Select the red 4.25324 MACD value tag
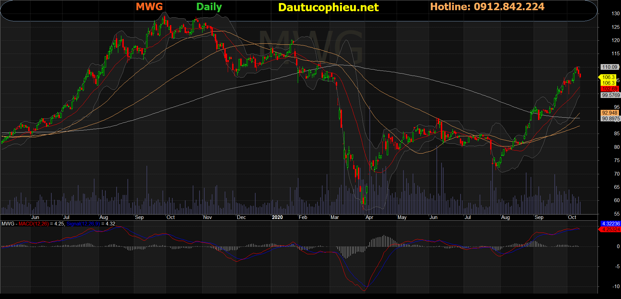Viewport: 621px width, 299px height. point(611,230)
